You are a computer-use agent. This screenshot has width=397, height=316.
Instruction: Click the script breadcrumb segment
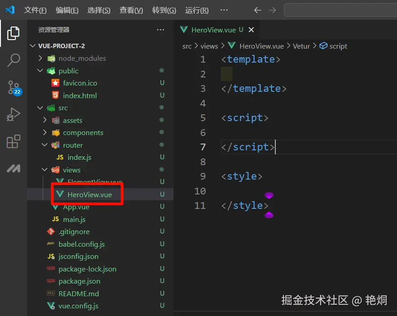[337, 45]
